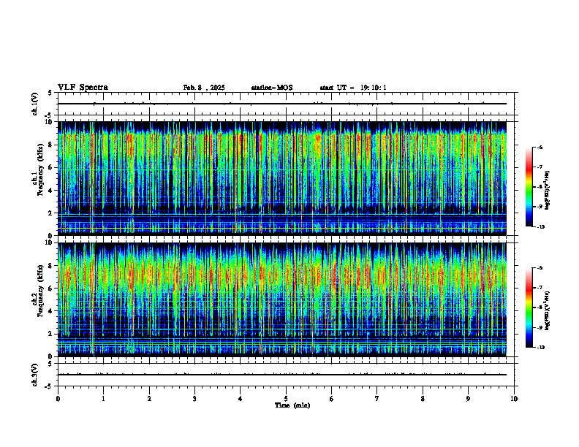Click the "VLF Spectra" title text

(x=83, y=88)
